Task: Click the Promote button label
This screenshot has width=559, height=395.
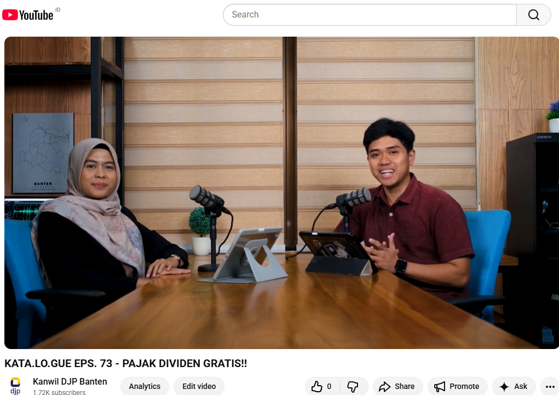Action: (x=464, y=386)
